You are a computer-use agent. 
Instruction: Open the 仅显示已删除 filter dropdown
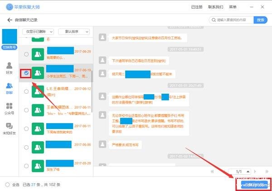(38, 32)
